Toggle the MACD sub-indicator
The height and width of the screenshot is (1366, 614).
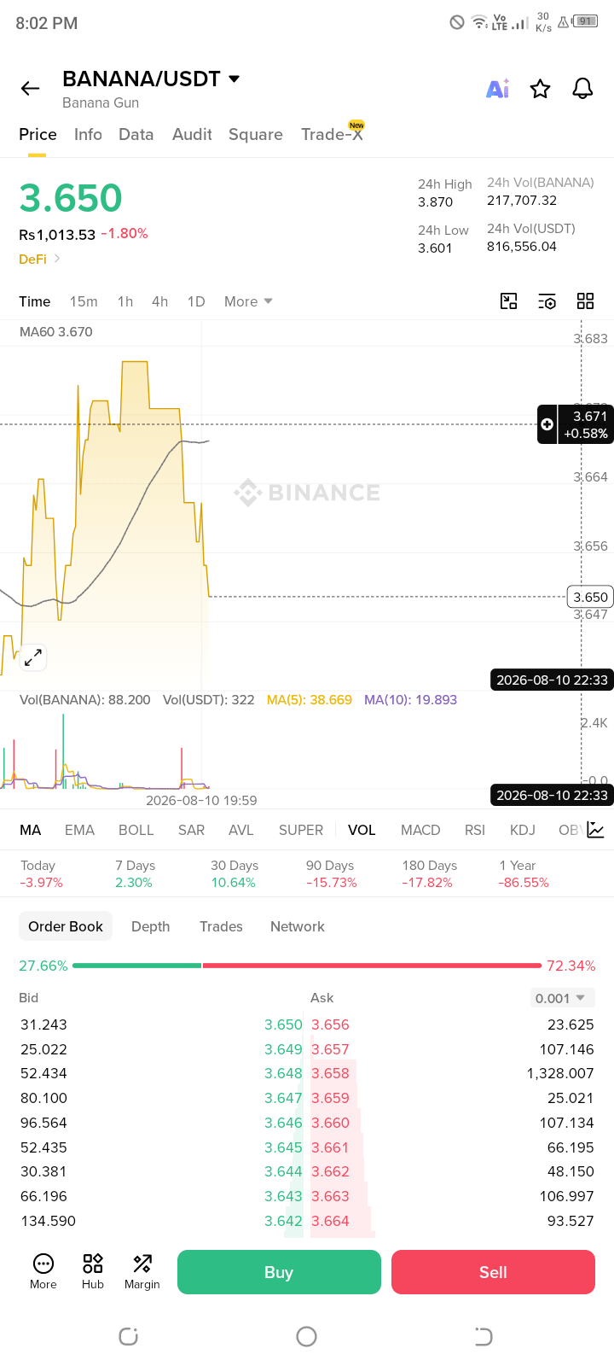[420, 830]
